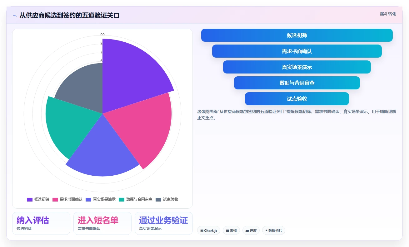Click the Chart.js tag

pyautogui.click(x=209, y=230)
